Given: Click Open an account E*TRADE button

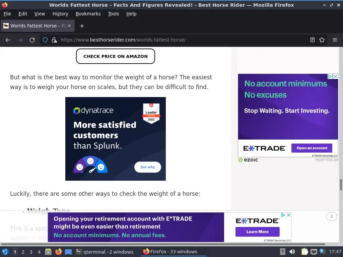Looking at the screenshot, I should (x=312, y=148).
